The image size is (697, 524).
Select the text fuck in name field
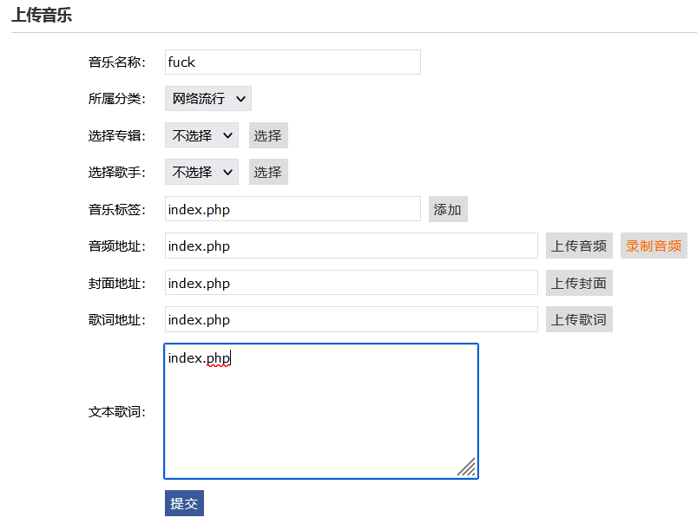(x=184, y=62)
